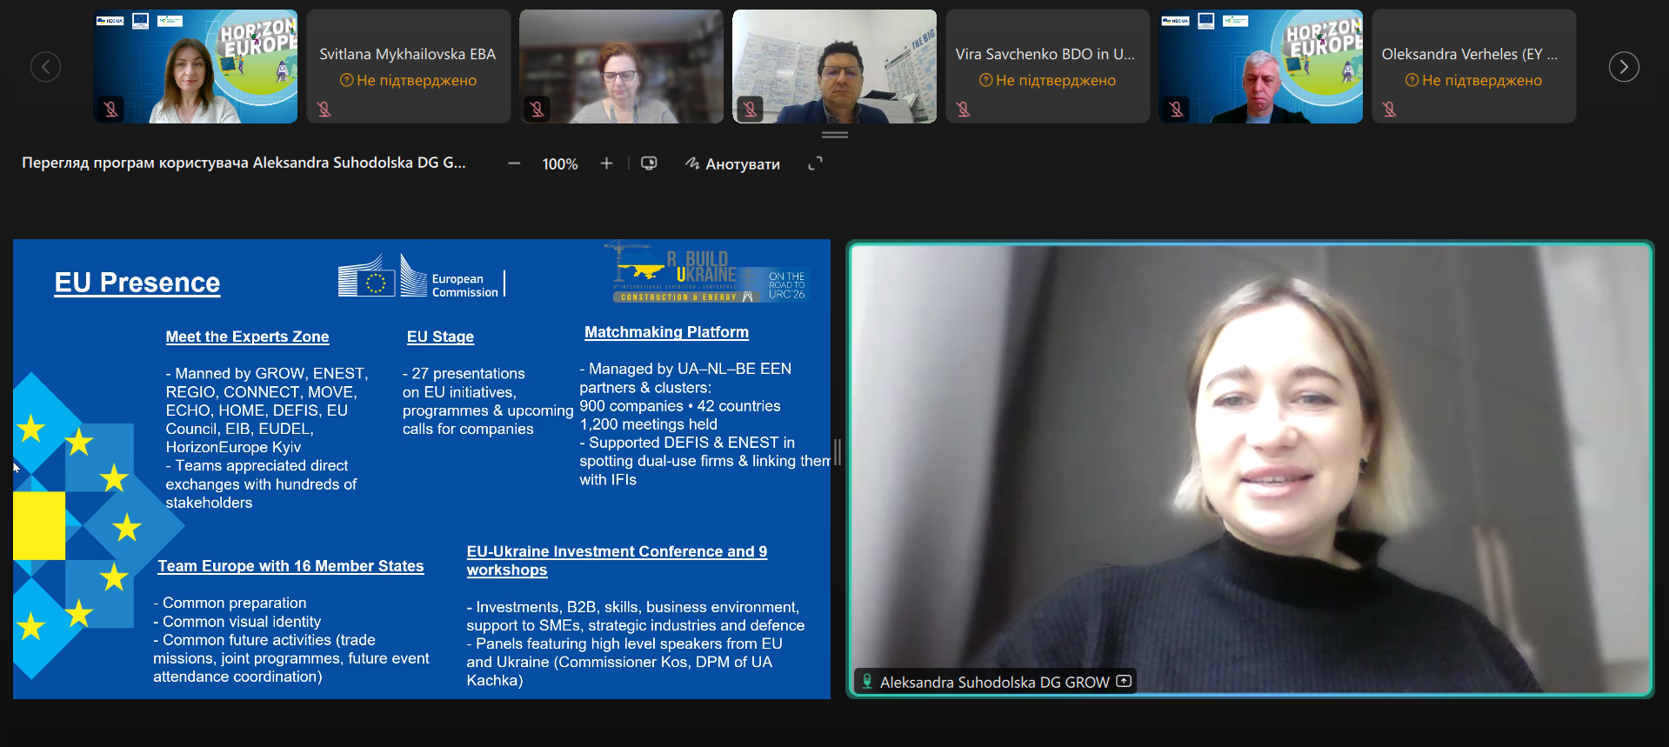Click the Meet the Experts Zone heading
Screen dimensions: 1669x747
tap(247, 337)
